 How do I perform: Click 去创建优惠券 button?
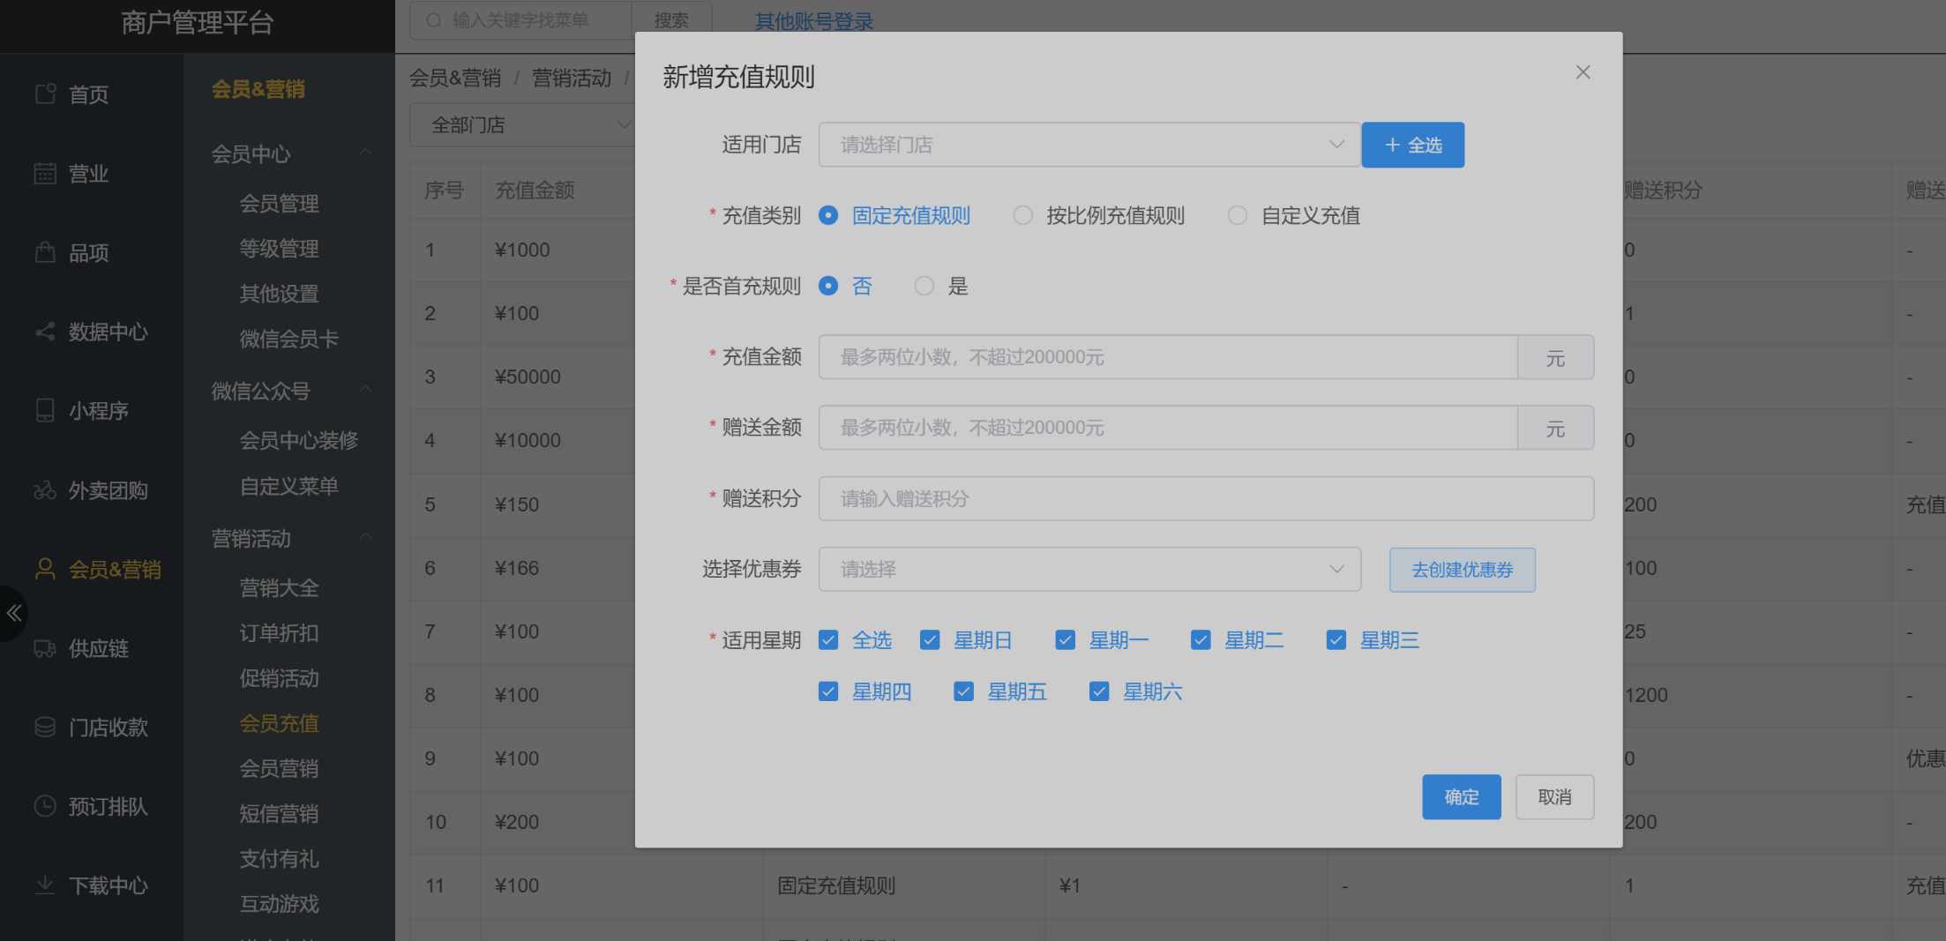click(1463, 570)
